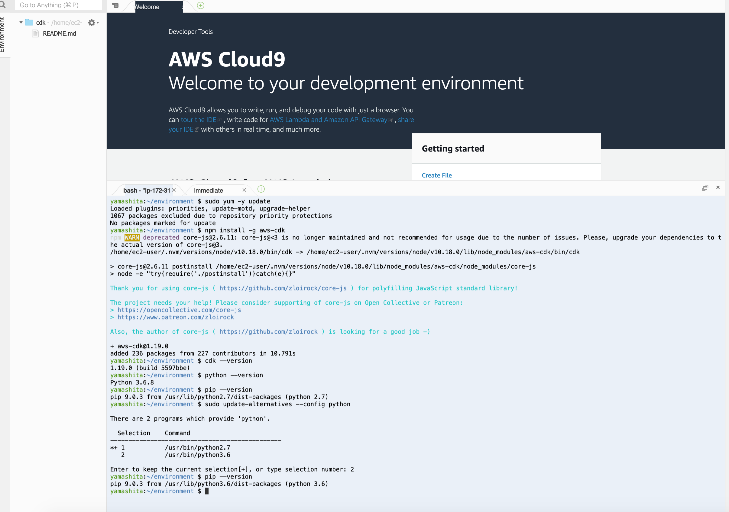729x512 pixels.
Task: Close the Immediate tab
Action: (244, 190)
